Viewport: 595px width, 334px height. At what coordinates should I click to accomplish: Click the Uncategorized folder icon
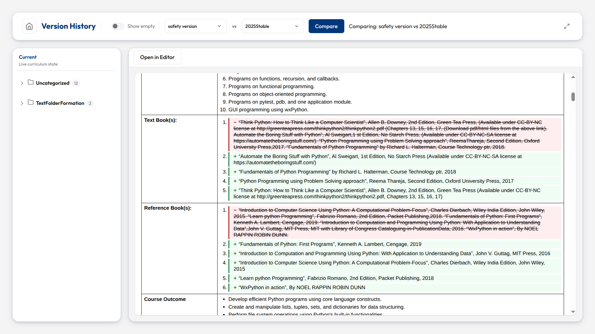coord(31,82)
